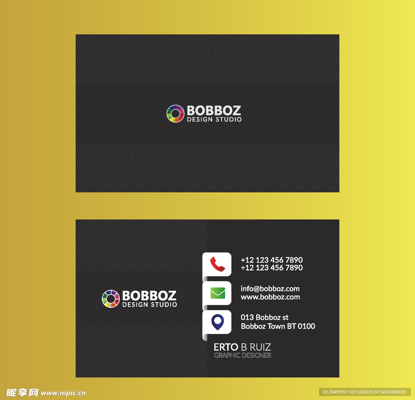Screen dimensions: 415x400
Task: Click the Bobboz Town BT 0100 text
Action: pyautogui.click(x=278, y=326)
